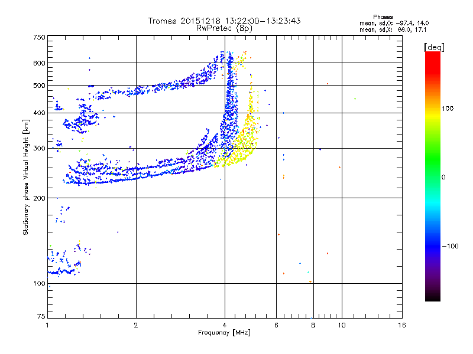Click the '10' x-axis tick label
This screenshot has height=354, width=473.
[x=342, y=325]
